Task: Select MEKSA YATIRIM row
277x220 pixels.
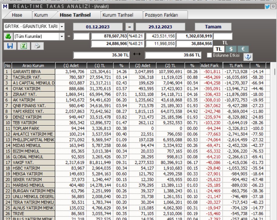Action: click(x=137, y=174)
